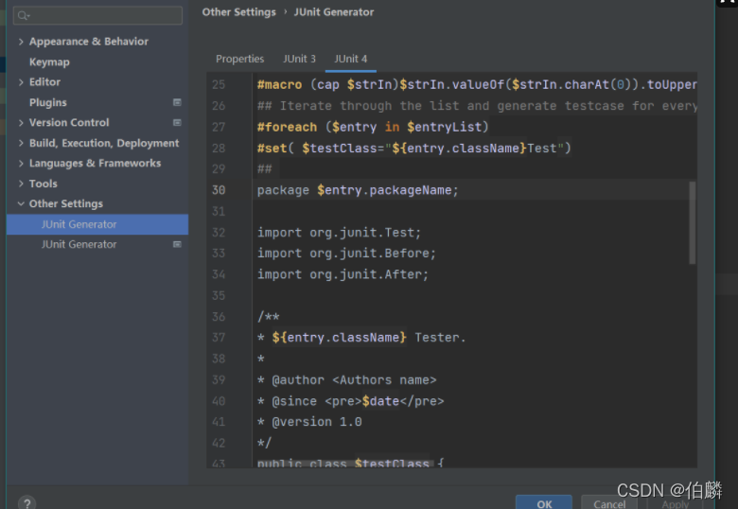Click line number 36 in gutter
Viewport: 738px width, 509px height.
point(219,317)
